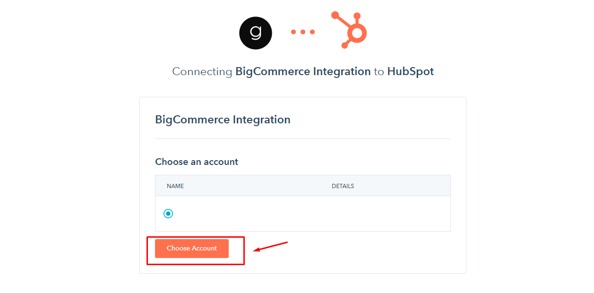Click the red arrow pointing at the button
The image size is (594, 293).
click(x=271, y=247)
